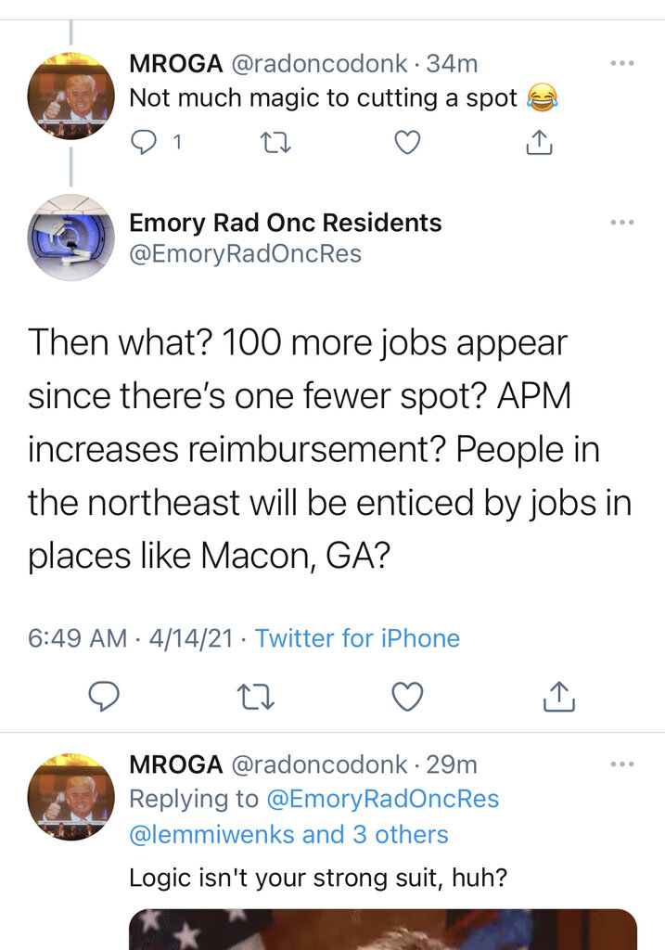The width and height of the screenshot is (665, 950).
Task: Open MROGA avatar on the 29m reply
Action: pos(71,796)
